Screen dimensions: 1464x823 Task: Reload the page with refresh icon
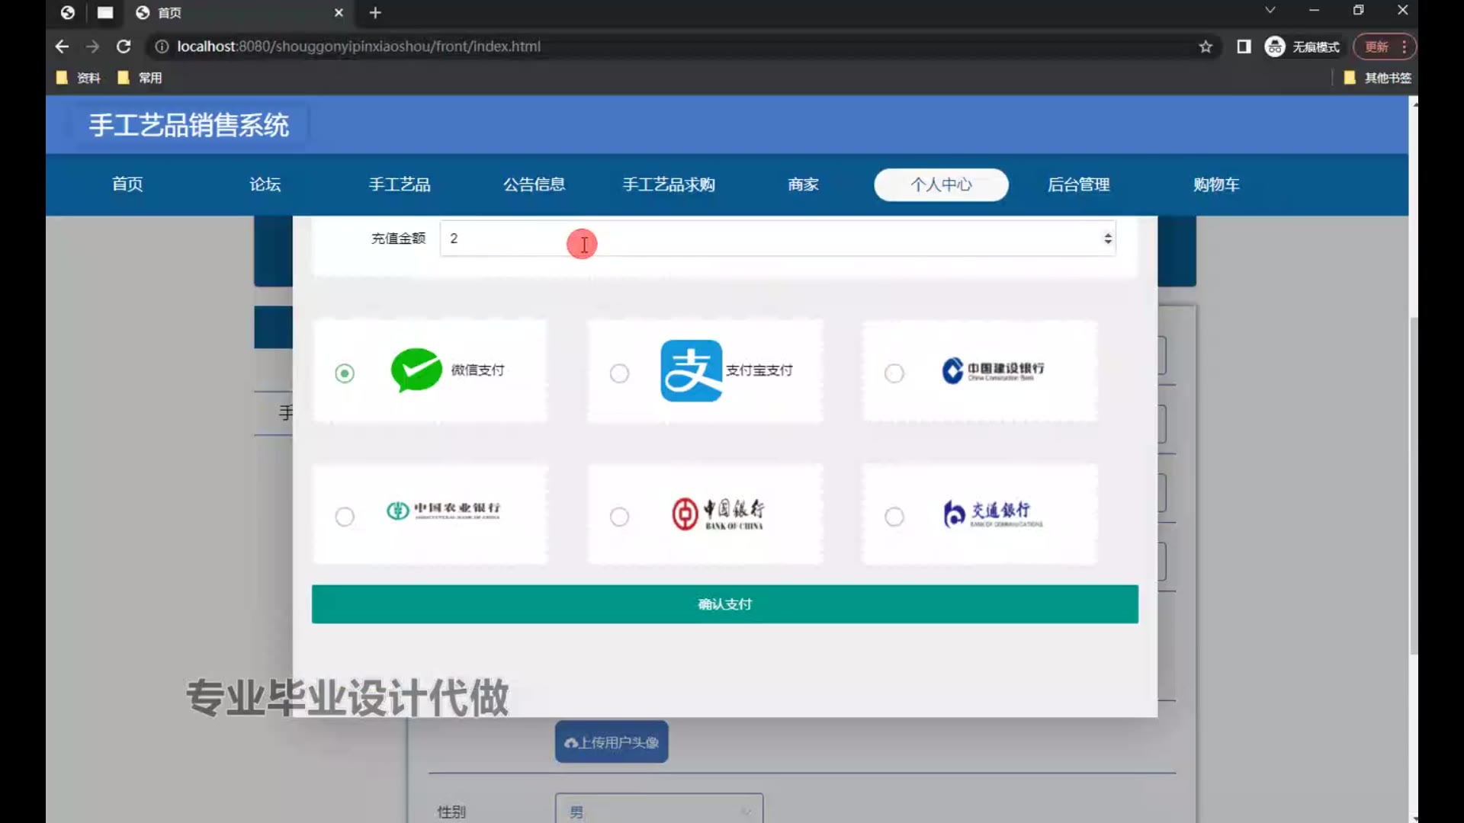coord(124,46)
